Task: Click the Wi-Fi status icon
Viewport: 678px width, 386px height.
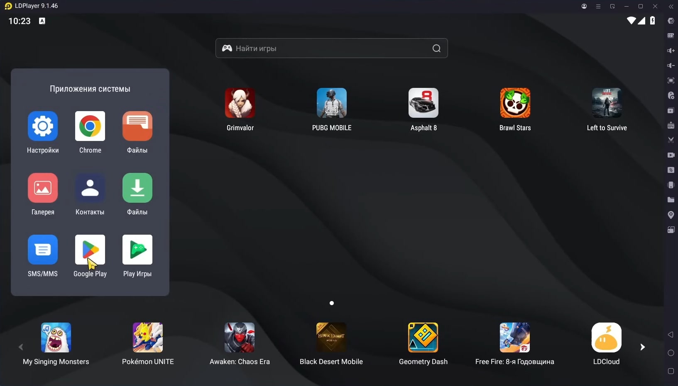Action: 631,20
